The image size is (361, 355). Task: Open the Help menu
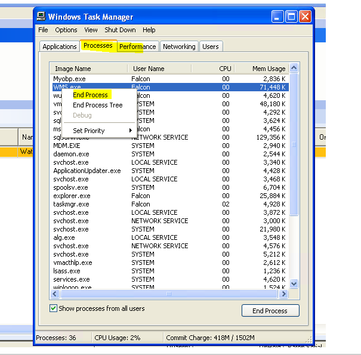[149, 30]
